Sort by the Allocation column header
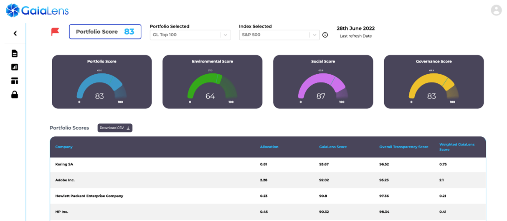The height and width of the screenshot is (221, 507). 269,147
